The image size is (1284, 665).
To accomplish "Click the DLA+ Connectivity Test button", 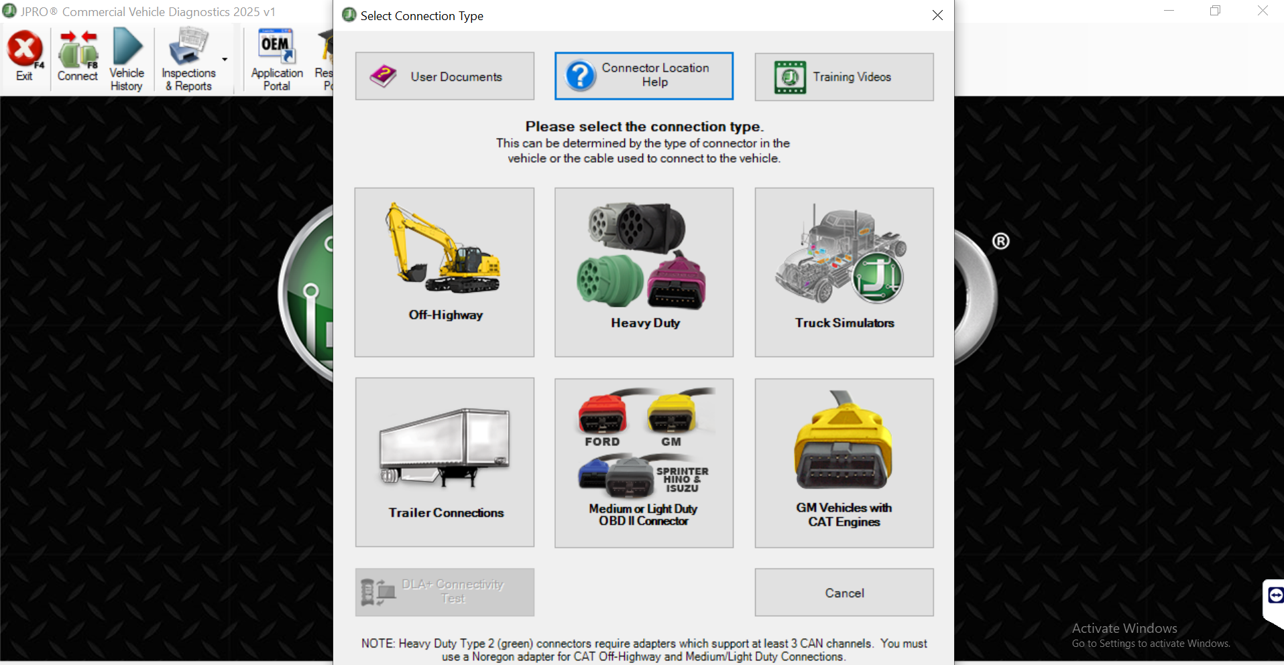I will (x=445, y=592).
